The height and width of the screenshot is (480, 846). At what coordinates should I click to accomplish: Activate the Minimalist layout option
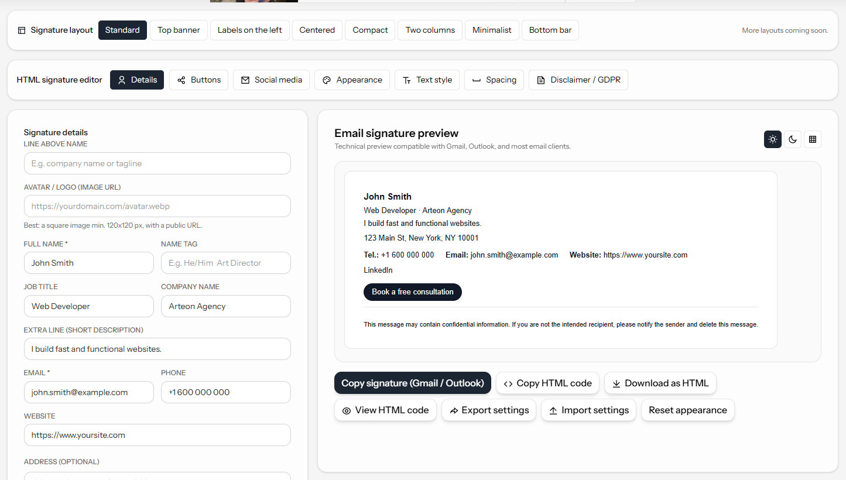pos(492,29)
